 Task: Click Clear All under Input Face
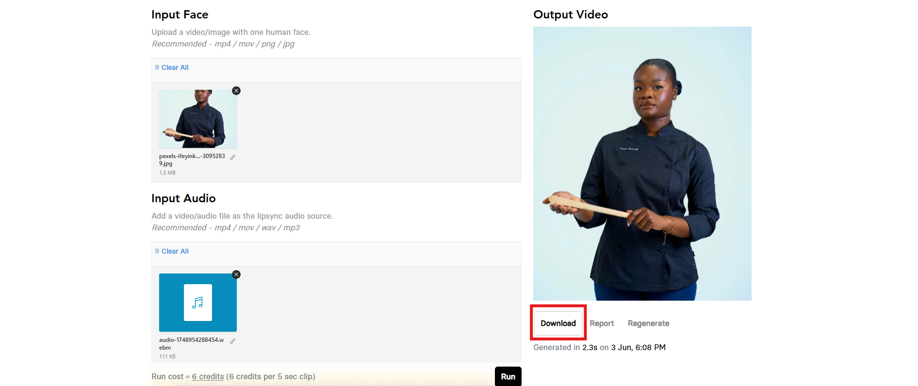(172, 67)
